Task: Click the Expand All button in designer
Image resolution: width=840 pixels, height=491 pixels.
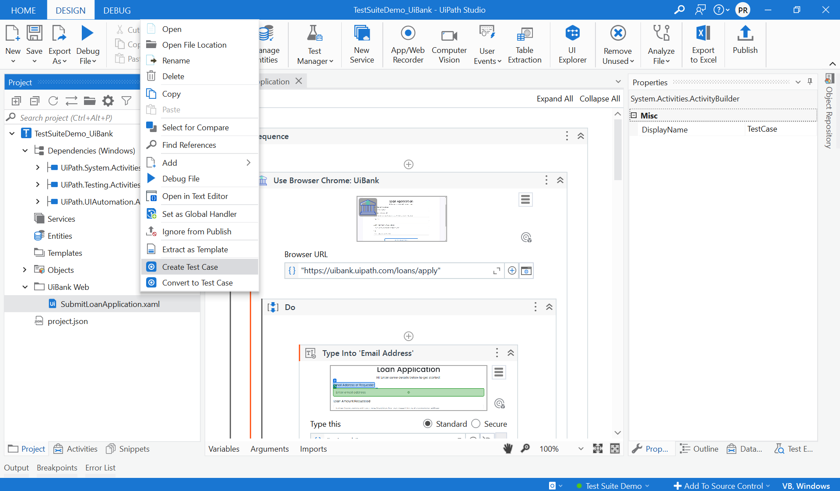Action: tap(555, 99)
